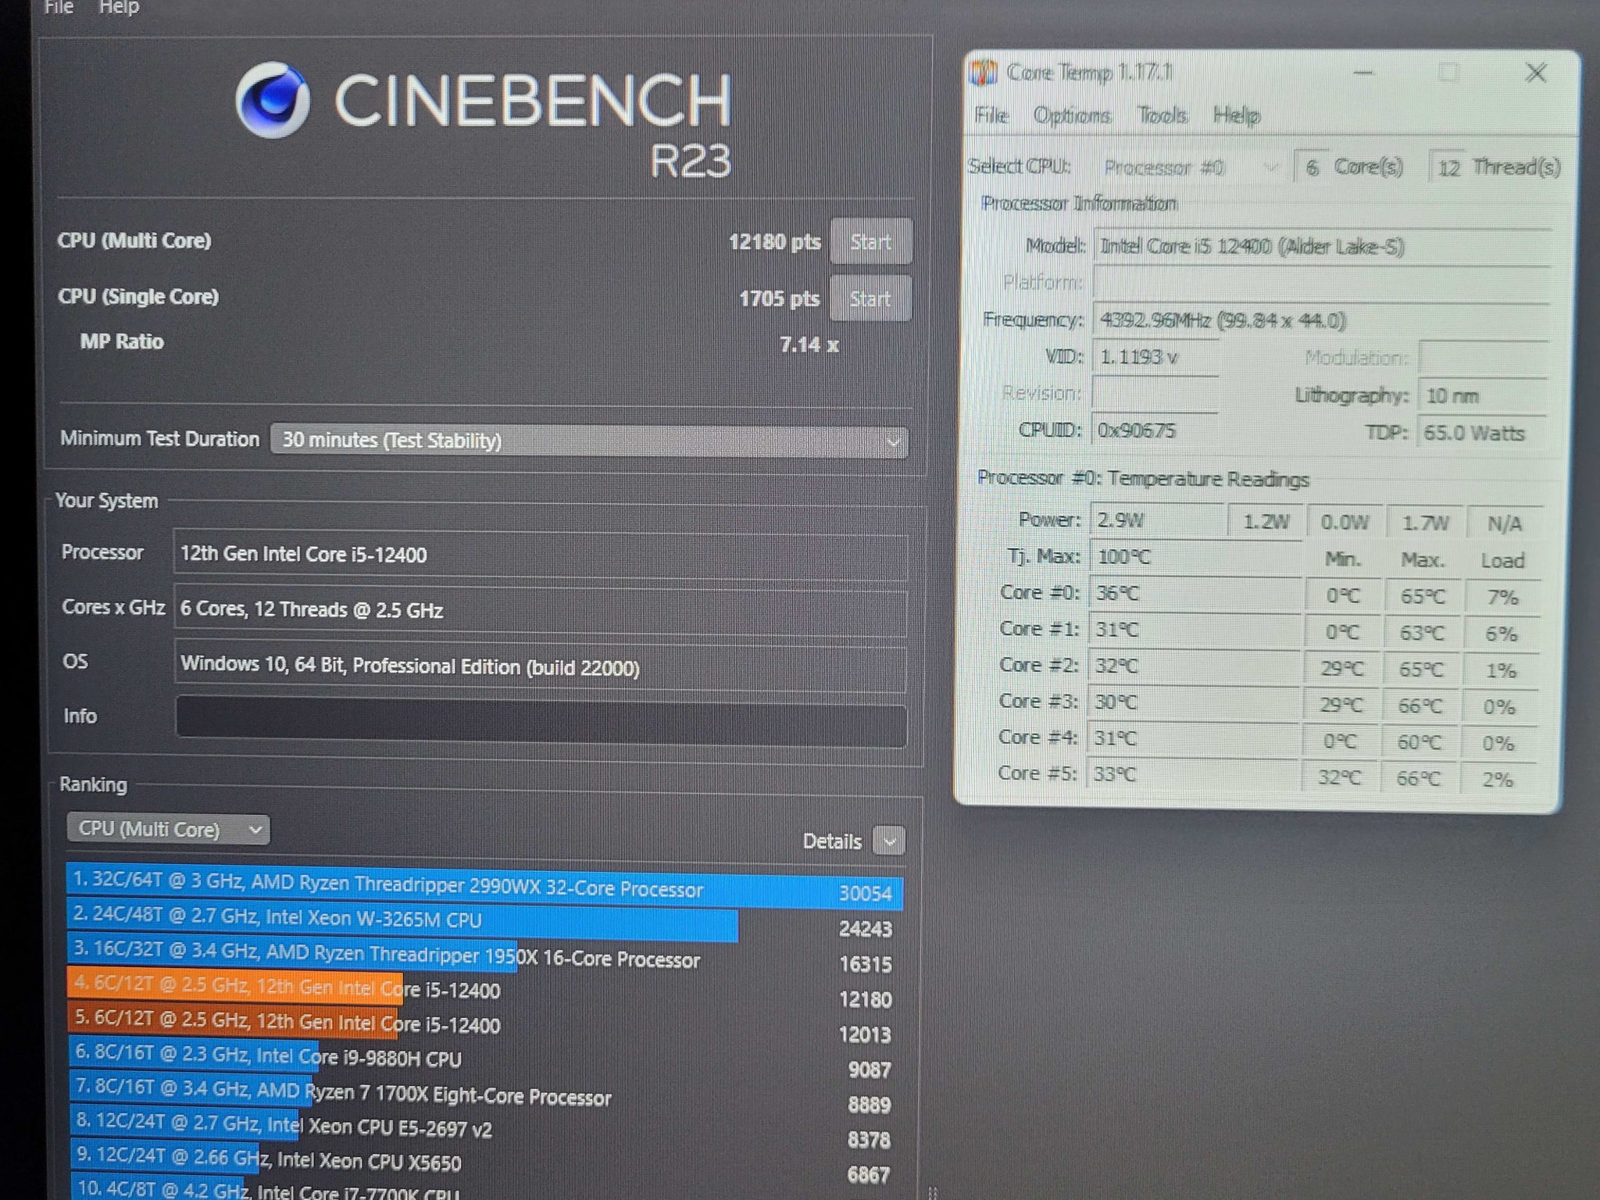Click the Core Temp title bar icon
Screen dimensions: 1600x1200
[984, 73]
